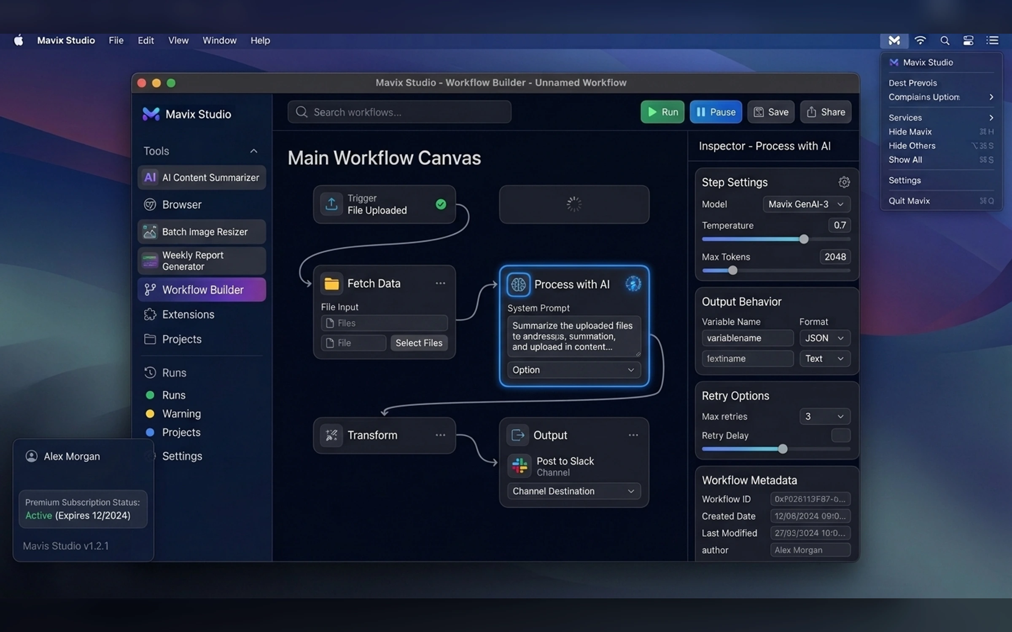Adjust the Max Tokens slider
This screenshot has height=632, width=1012.
(x=733, y=270)
